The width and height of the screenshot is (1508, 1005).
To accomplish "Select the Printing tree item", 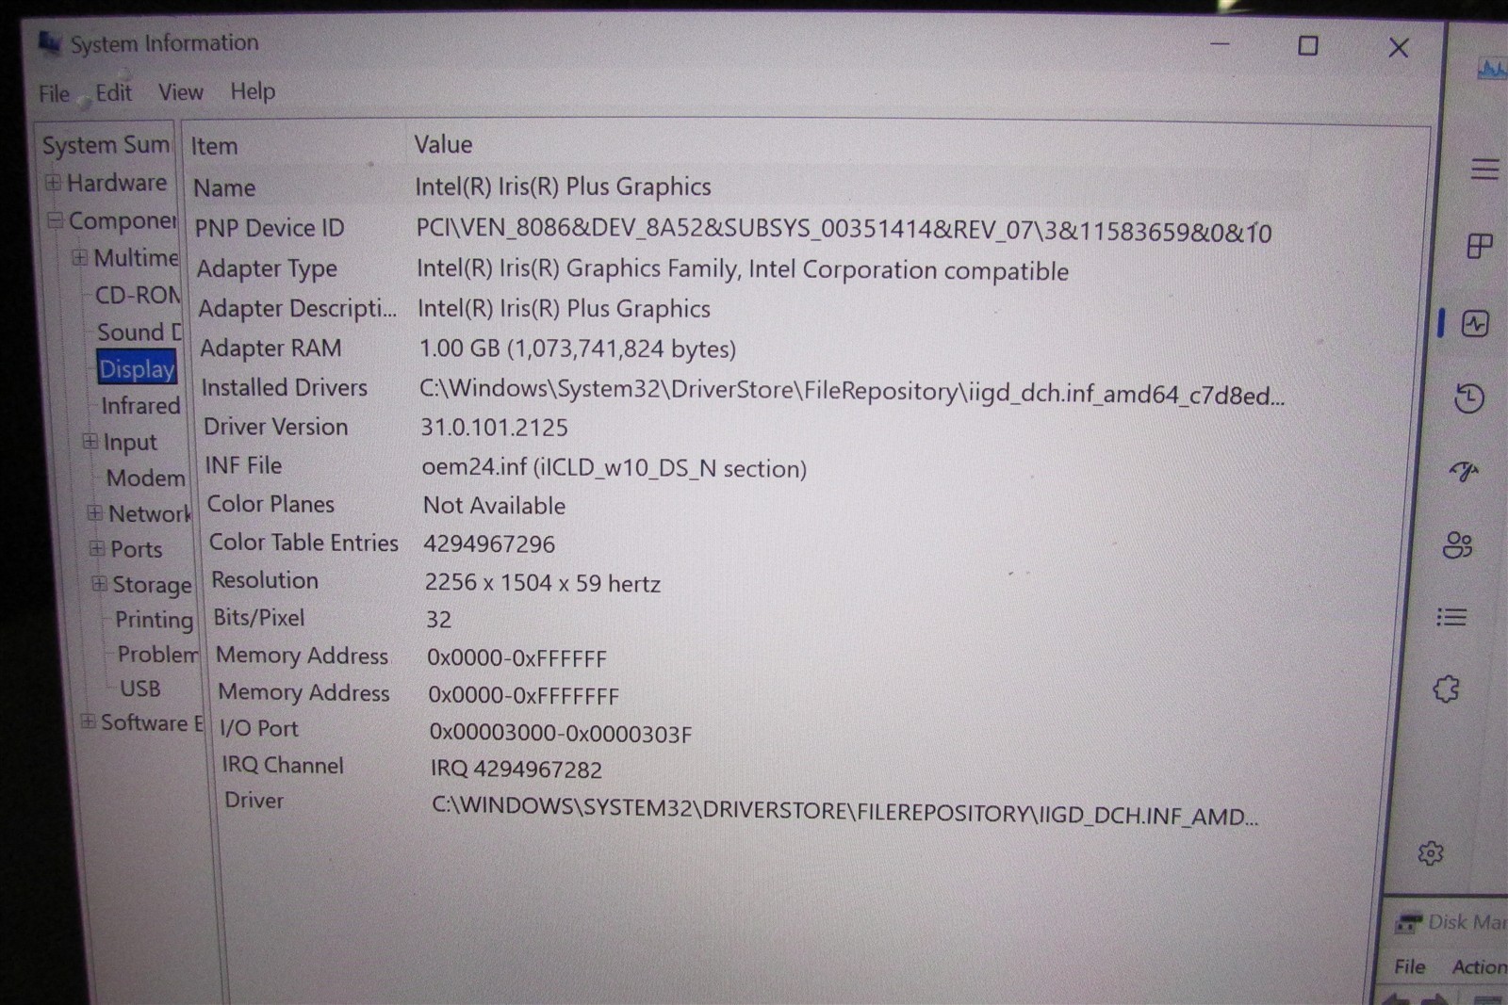I will coord(154,619).
